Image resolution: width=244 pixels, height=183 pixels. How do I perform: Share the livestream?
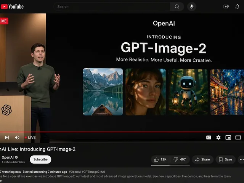tap(202, 159)
